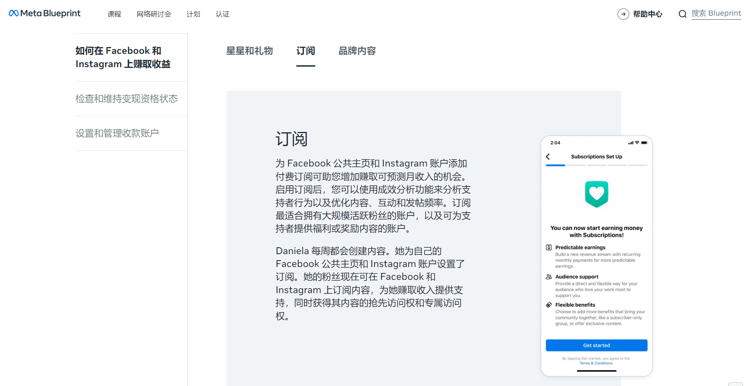
Task: Click the Audience support people icon
Action: 549,277
